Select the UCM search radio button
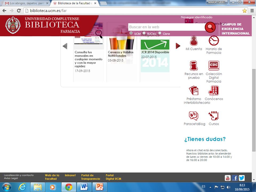256x192 pixels. click(x=131, y=33)
